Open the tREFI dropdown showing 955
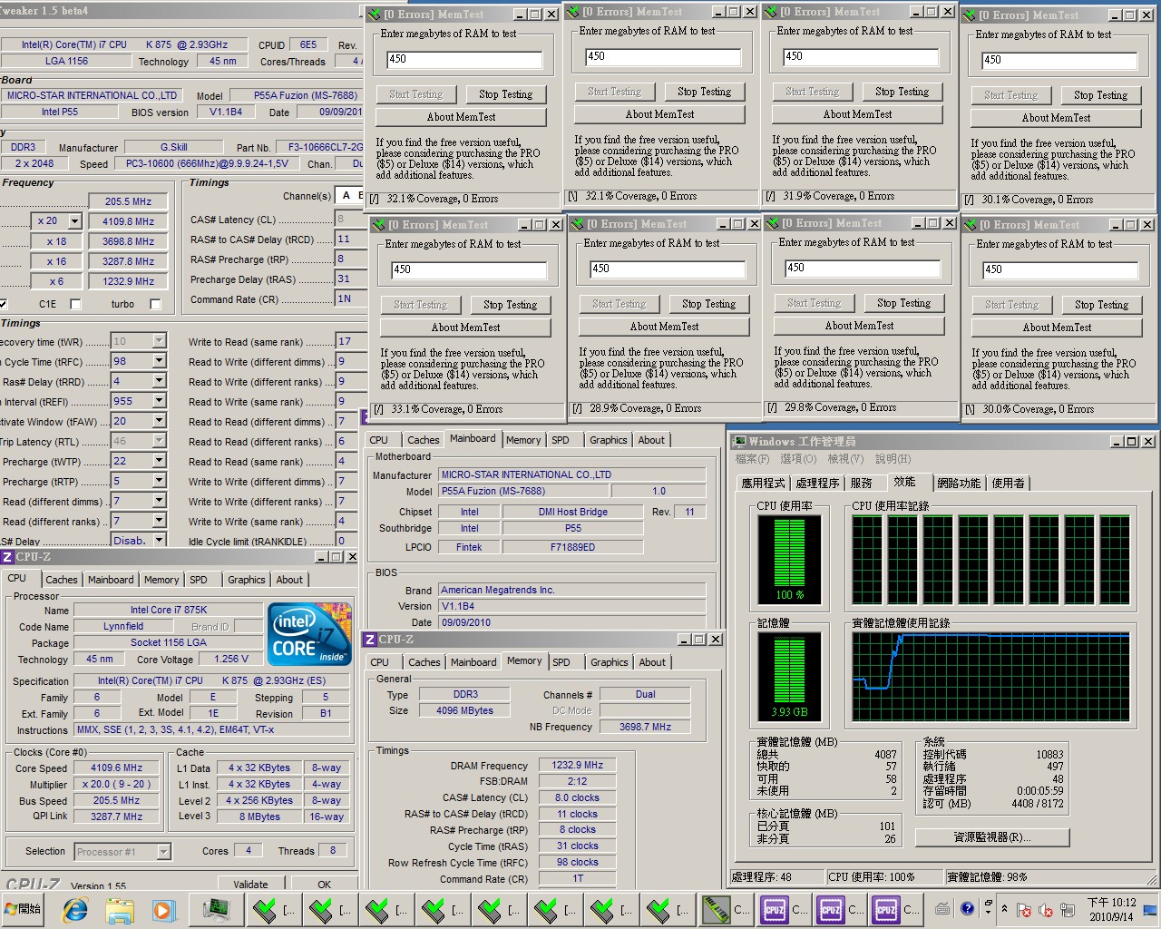 pos(159,401)
